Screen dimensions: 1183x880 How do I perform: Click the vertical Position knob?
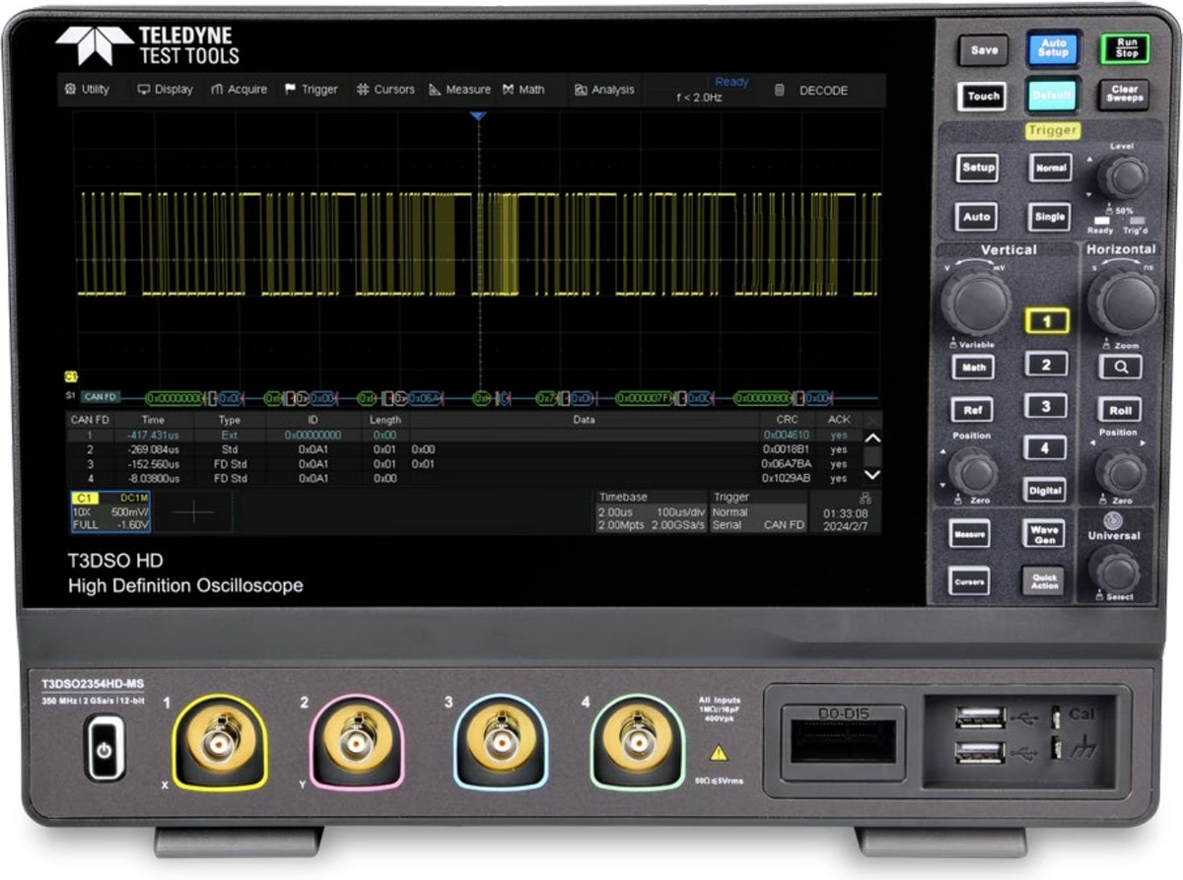click(974, 471)
